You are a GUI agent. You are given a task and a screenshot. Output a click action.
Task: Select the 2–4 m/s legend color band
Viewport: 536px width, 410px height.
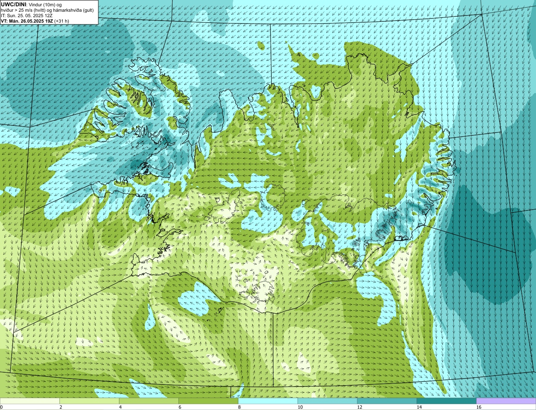[x=89, y=401]
